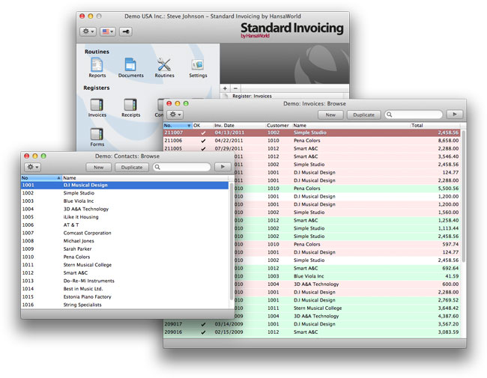
Task: Select contact 1016 String Specialists
Action: (124, 305)
